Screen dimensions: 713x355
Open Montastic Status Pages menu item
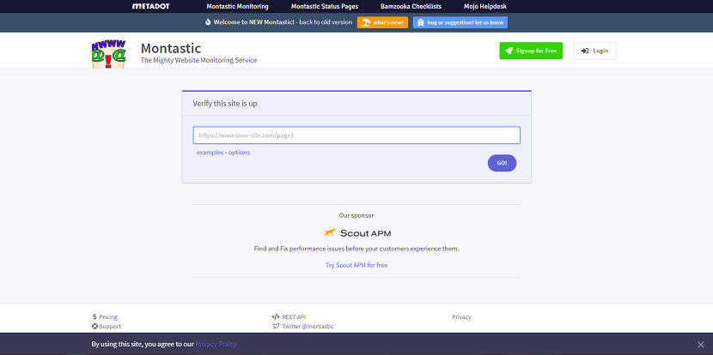pos(325,6)
